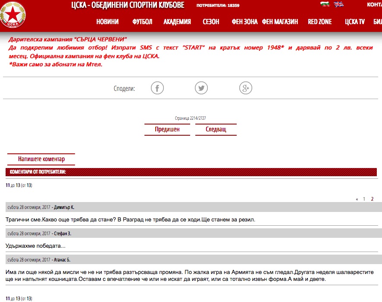This screenshot has height=302, width=382.
Task: Share the page on Facebook
Action: (x=157, y=88)
